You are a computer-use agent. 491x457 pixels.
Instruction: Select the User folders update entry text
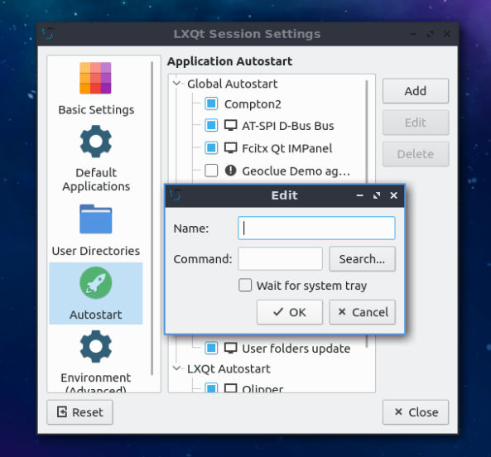point(296,349)
